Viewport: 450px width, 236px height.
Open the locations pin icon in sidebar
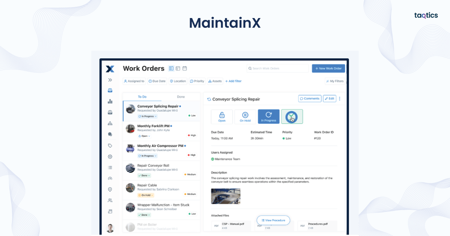(x=110, y=189)
